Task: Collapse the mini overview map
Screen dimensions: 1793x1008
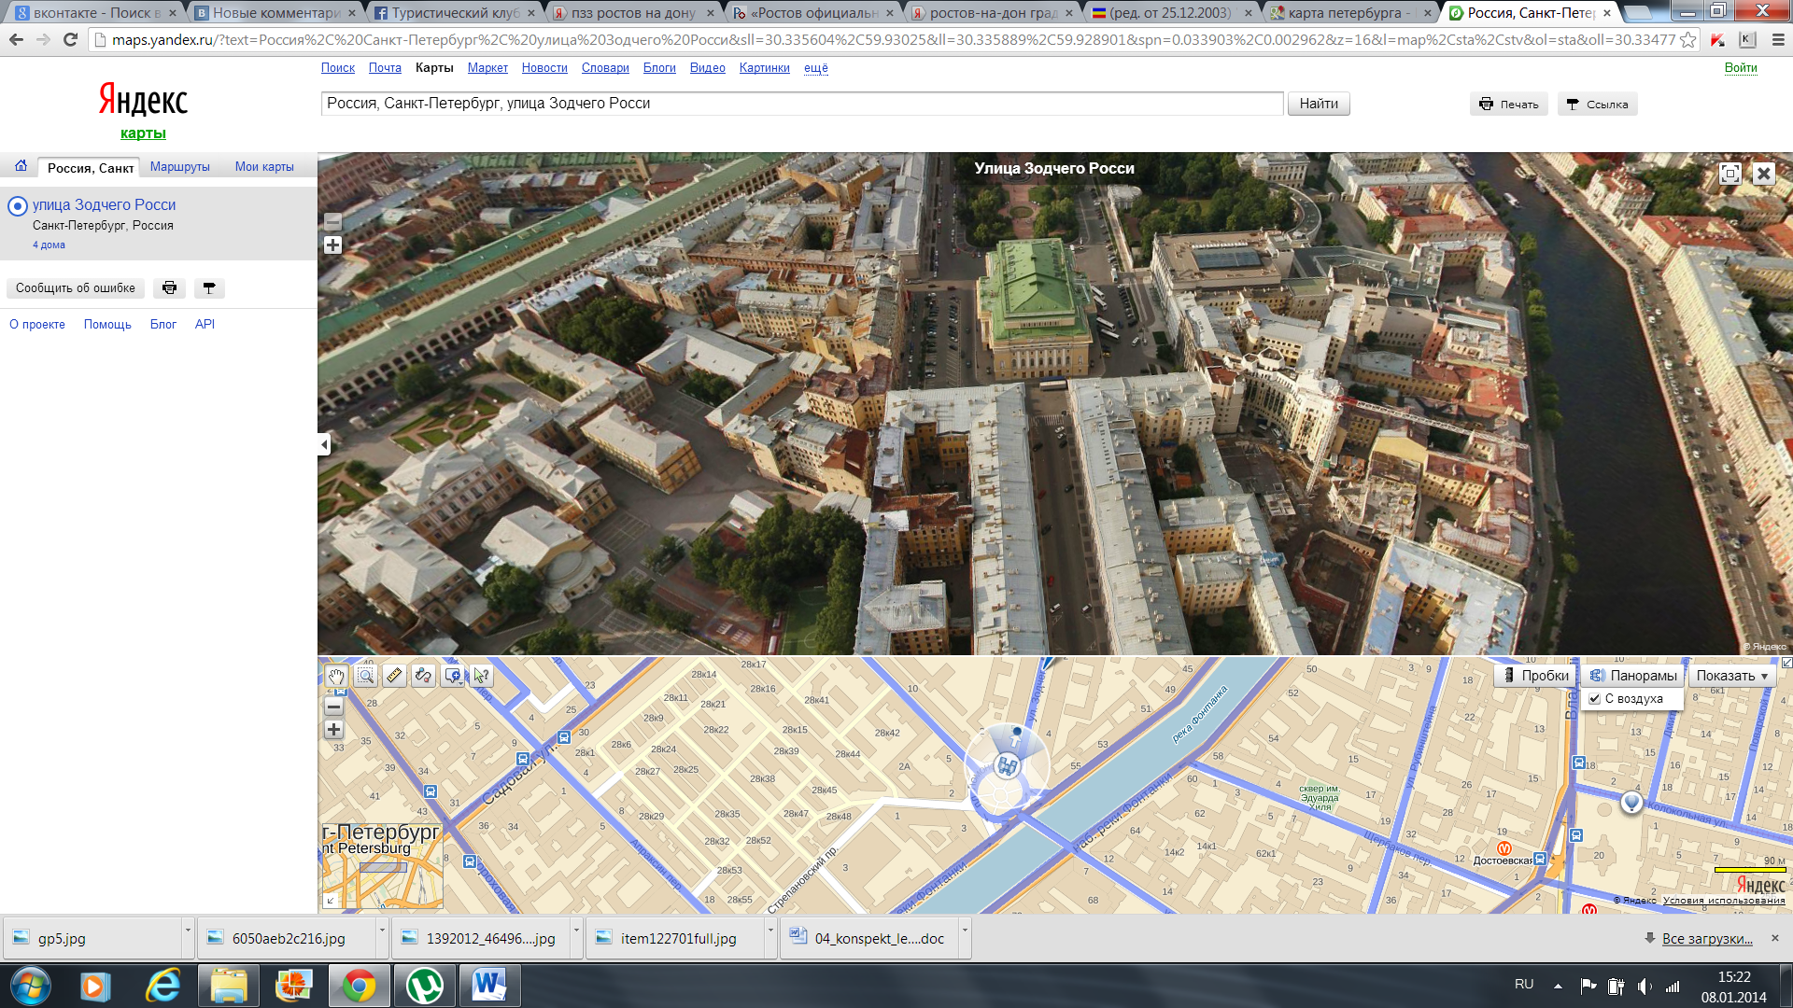Action: coord(330,901)
